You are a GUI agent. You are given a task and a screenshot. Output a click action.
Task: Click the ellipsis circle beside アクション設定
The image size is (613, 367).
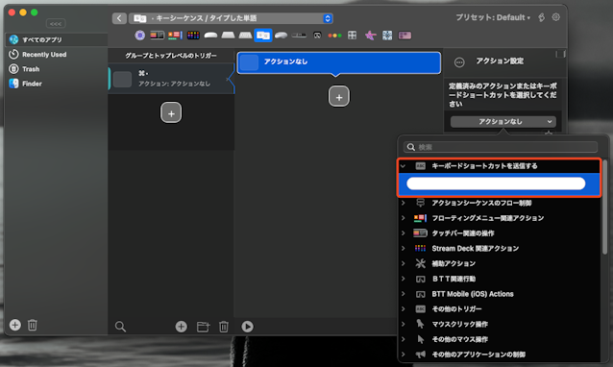click(459, 62)
